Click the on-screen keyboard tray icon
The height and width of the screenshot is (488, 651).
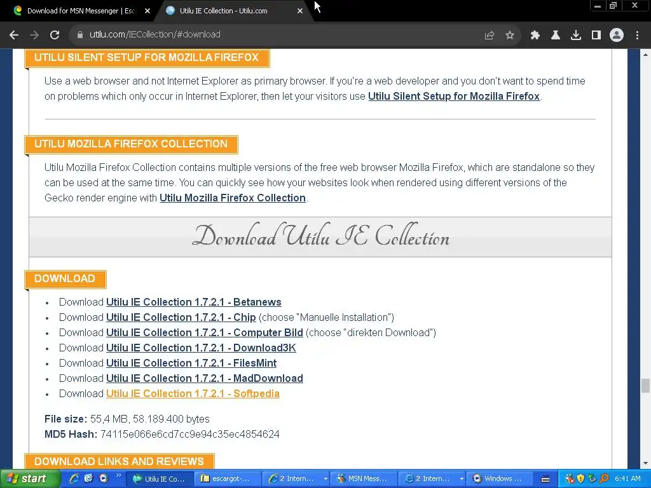[x=545, y=479]
